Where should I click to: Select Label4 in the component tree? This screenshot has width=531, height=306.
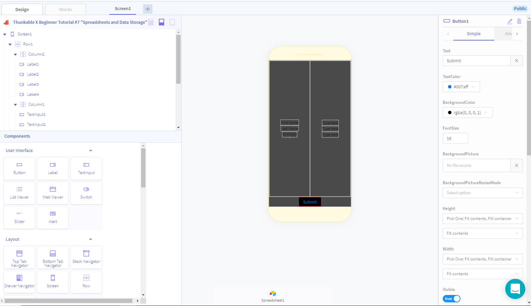click(33, 94)
